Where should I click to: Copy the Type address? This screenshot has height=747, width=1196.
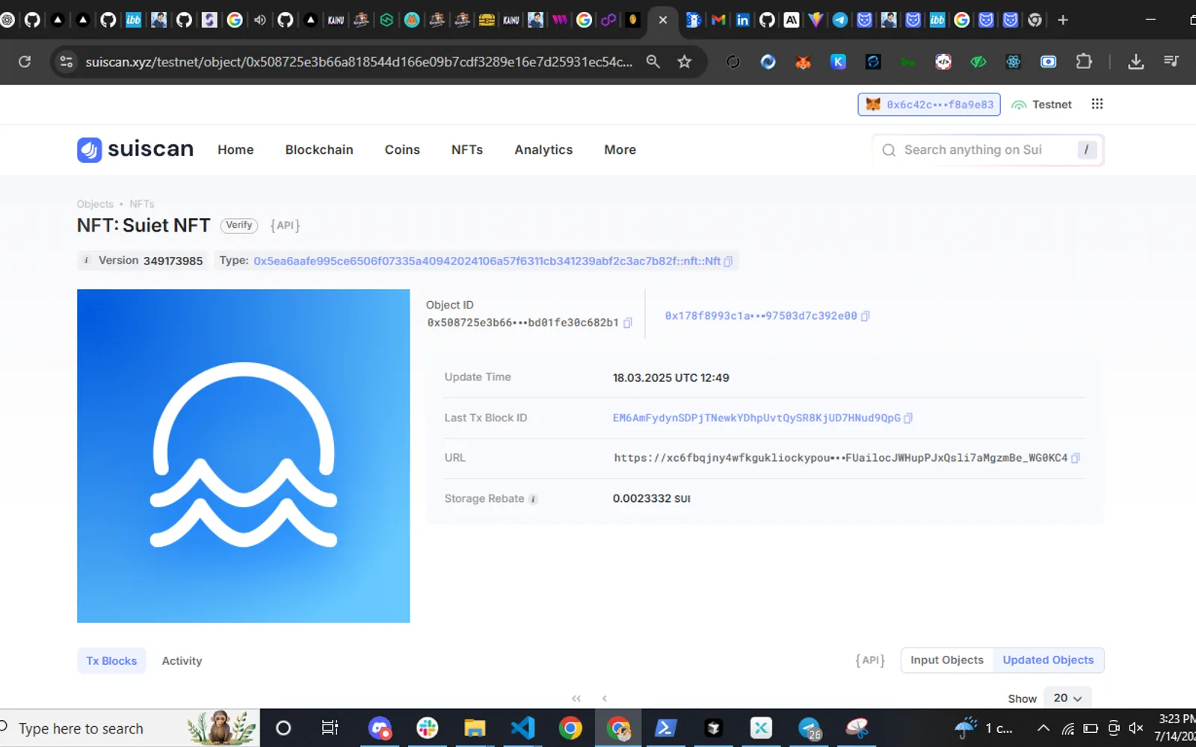tap(728, 261)
